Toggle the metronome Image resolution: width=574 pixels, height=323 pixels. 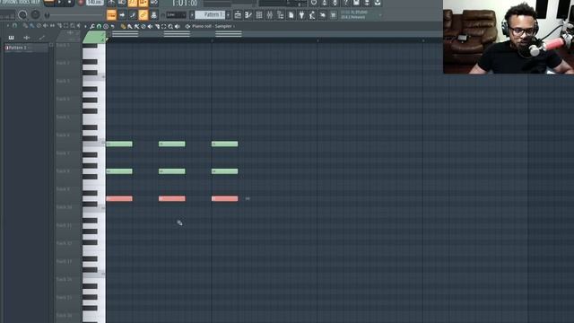pos(111,3)
